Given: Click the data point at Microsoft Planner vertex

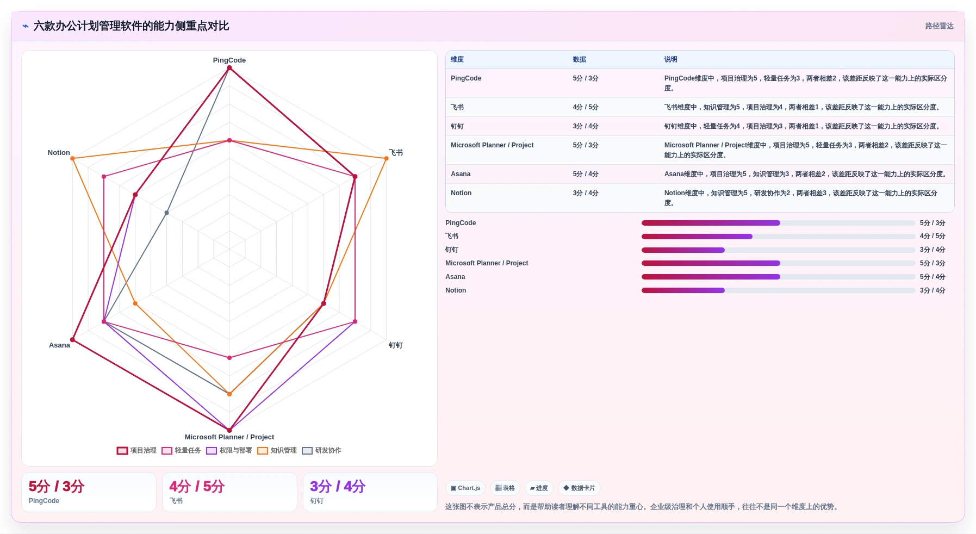Looking at the screenshot, I should coord(229,430).
